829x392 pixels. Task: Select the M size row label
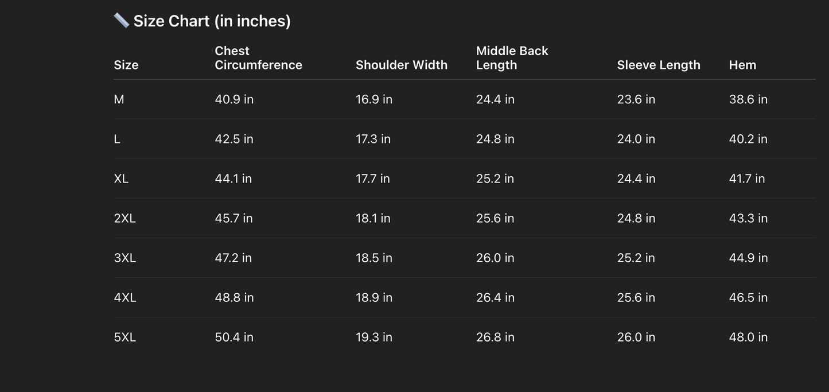[x=119, y=99]
